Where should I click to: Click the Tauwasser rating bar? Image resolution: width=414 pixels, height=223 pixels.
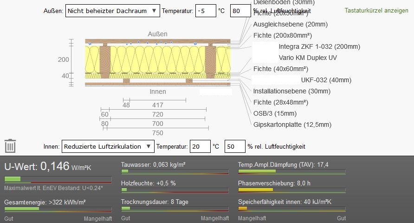175,172
